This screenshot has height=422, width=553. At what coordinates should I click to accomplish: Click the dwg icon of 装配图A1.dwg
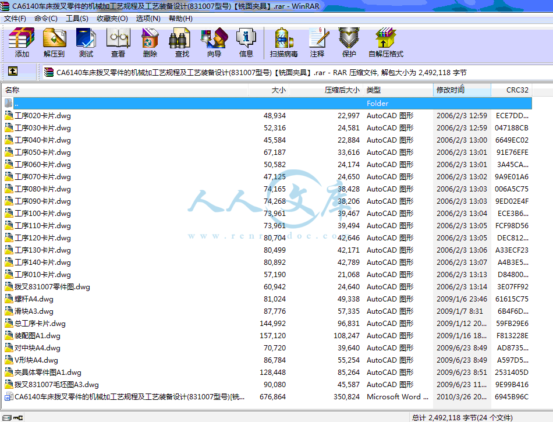(9, 335)
